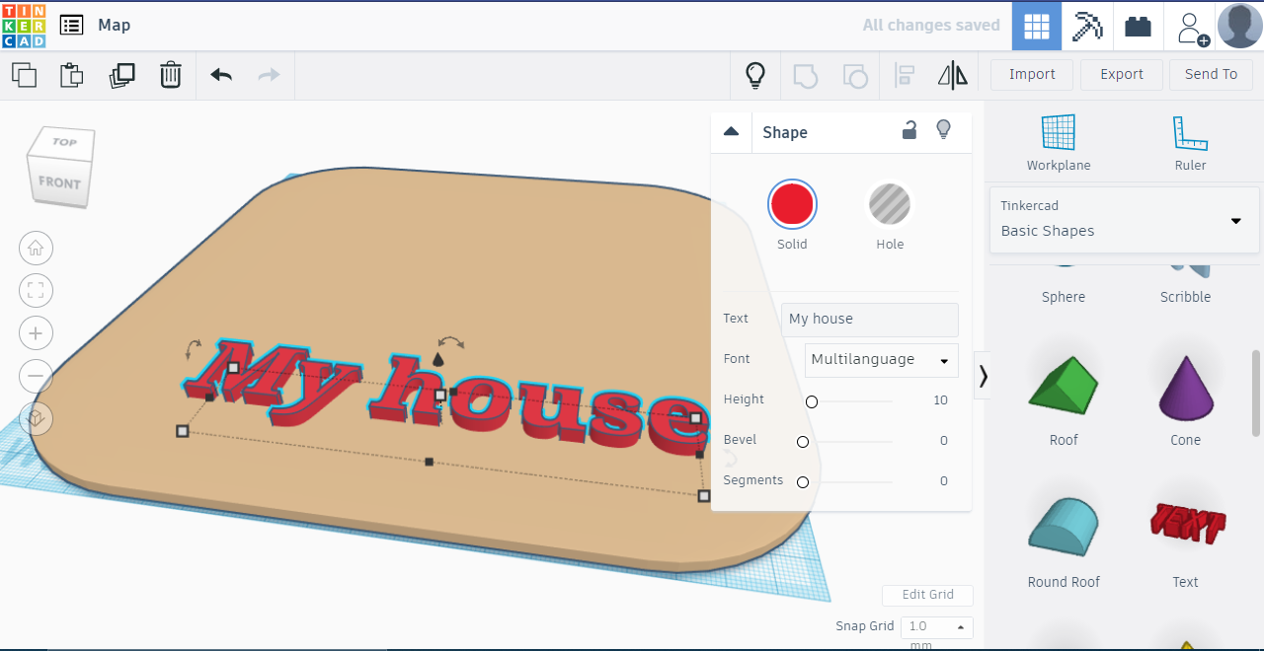Open the Tinkercad logo home
Viewport: 1264px width, 651px height.
coord(24,26)
